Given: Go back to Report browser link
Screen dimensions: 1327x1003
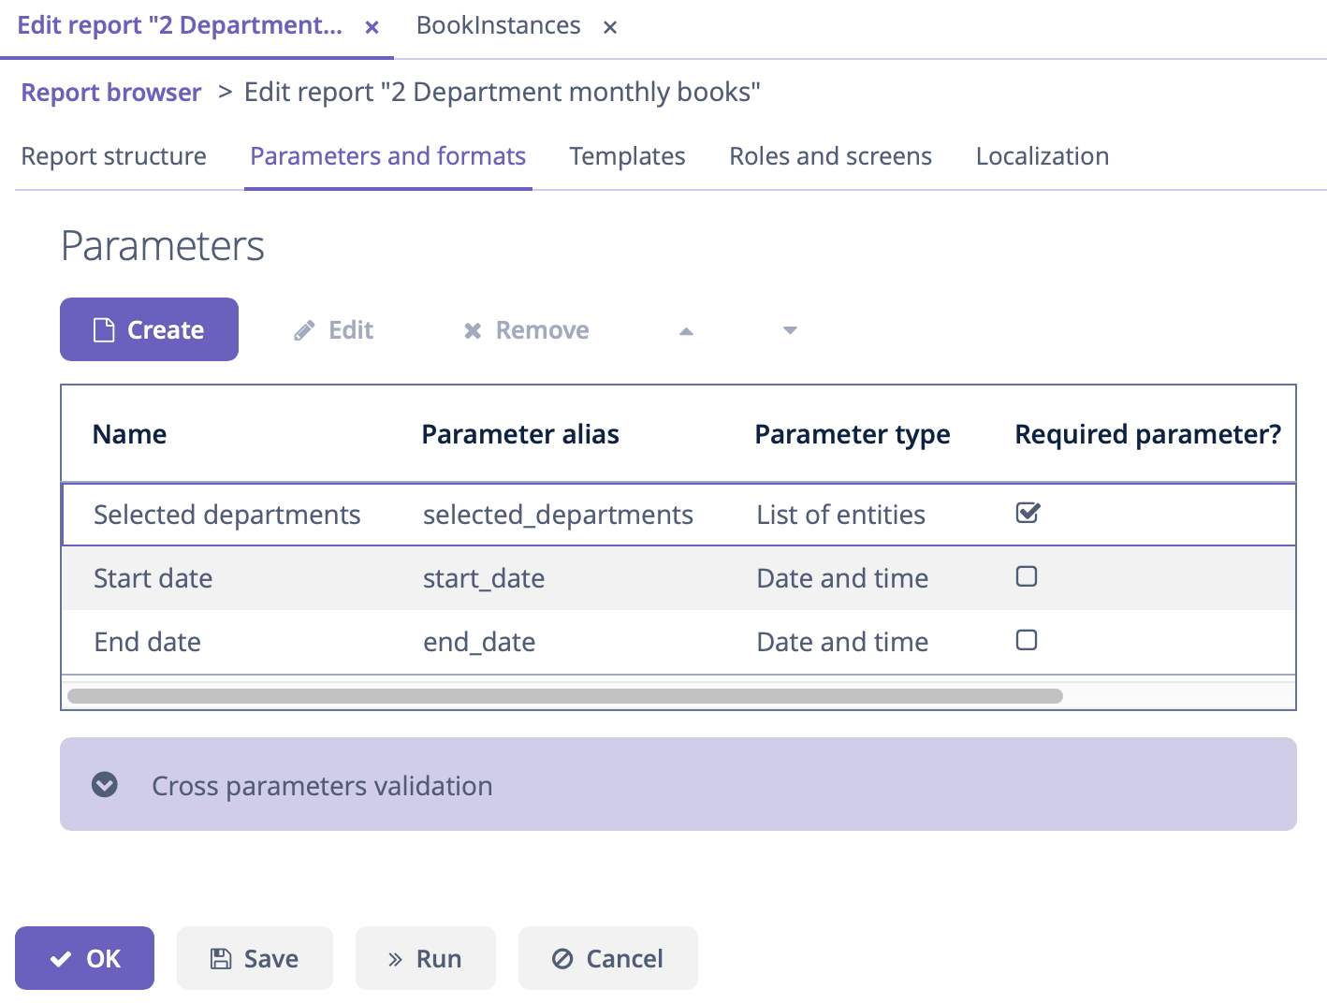Looking at the screenshot, I should tap(111, 93).
